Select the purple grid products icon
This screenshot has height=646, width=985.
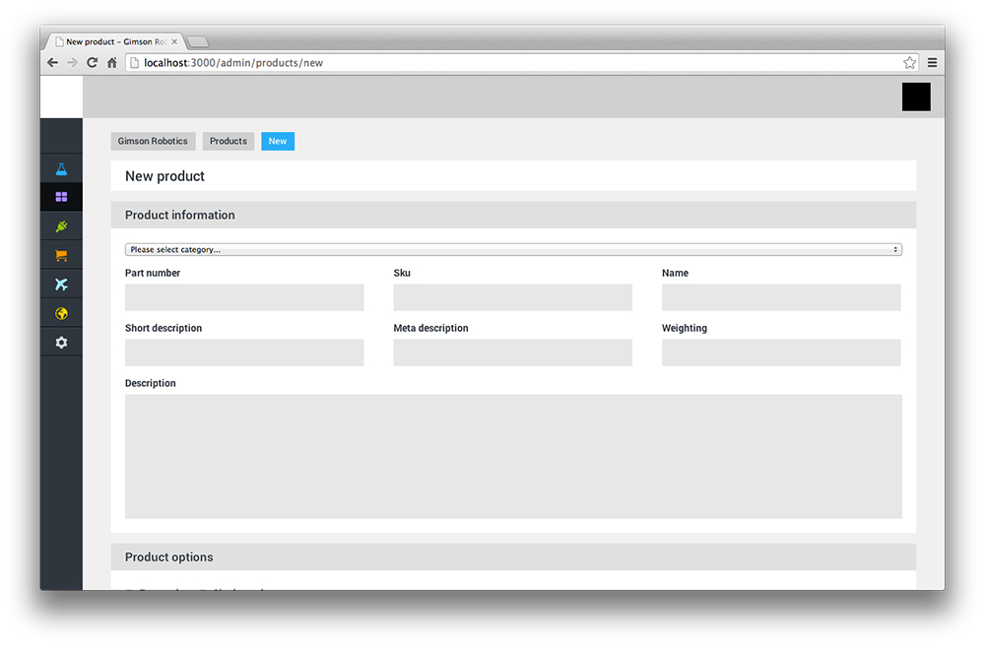tap(61, 197)
